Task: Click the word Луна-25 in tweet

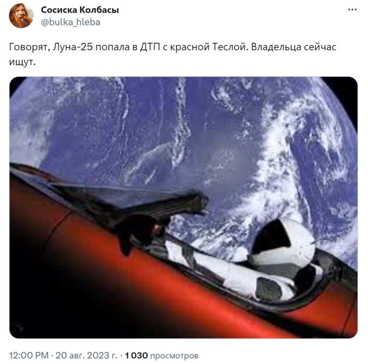Action: point(73,47)
